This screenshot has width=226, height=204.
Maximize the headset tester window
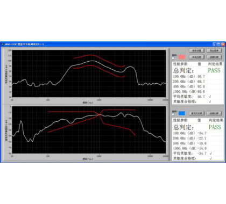point(218,44)
